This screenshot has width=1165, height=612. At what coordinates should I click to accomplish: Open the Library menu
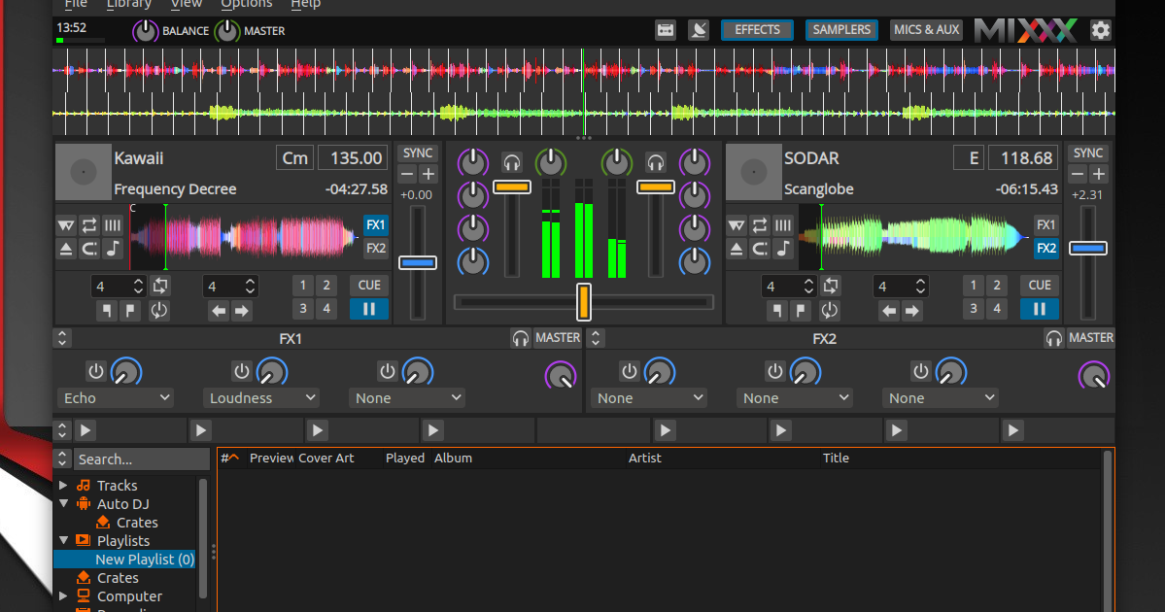[128, 5]
